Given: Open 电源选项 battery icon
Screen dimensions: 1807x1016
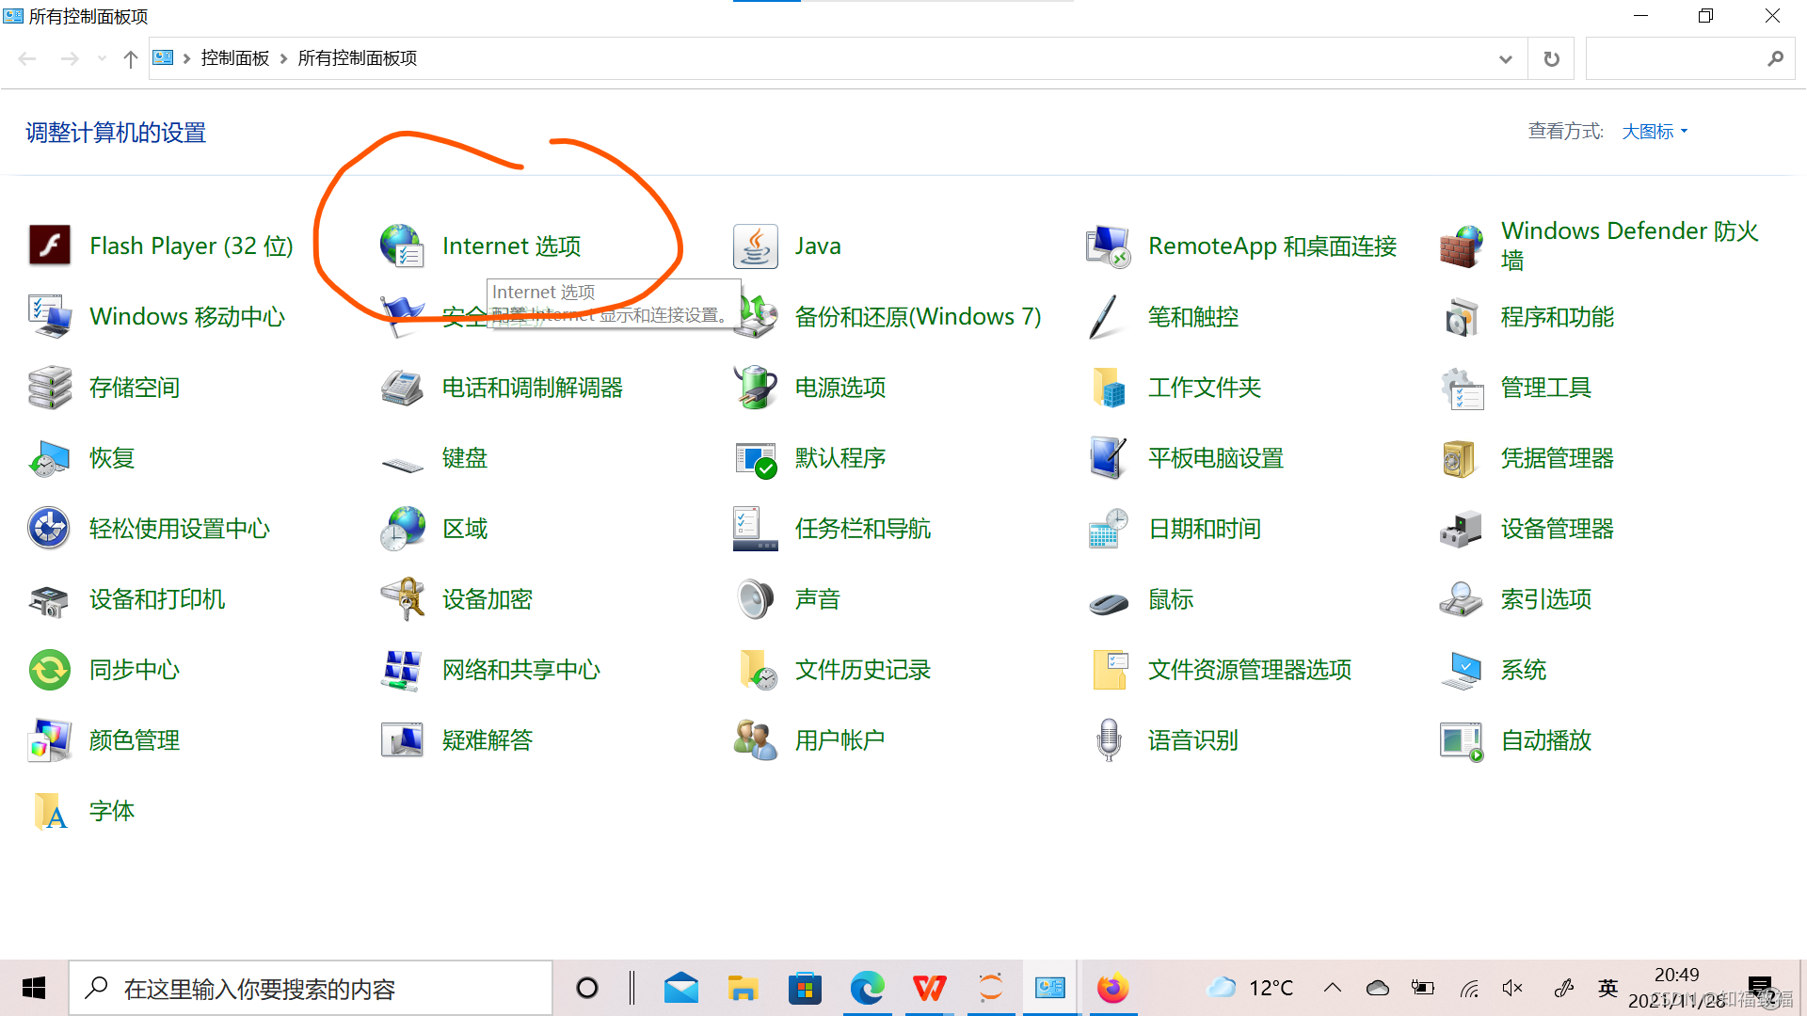Looking at the screenshot, I should click(756, 387).
